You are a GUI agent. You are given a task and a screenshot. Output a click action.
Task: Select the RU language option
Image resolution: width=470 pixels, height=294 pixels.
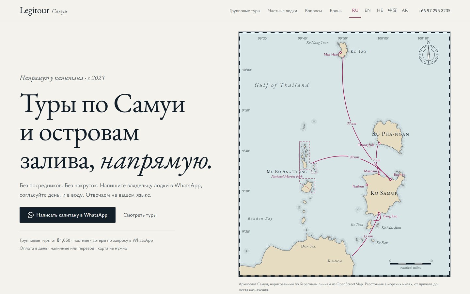tap(355, 10)
